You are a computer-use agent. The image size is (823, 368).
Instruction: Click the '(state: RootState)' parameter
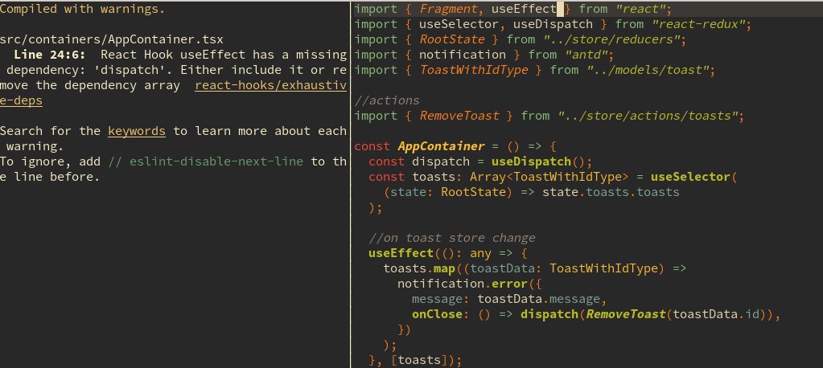click(x=448, y=192)
